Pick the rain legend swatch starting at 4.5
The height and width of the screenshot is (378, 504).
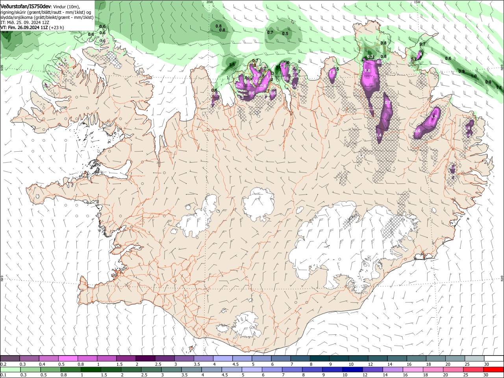232,370
